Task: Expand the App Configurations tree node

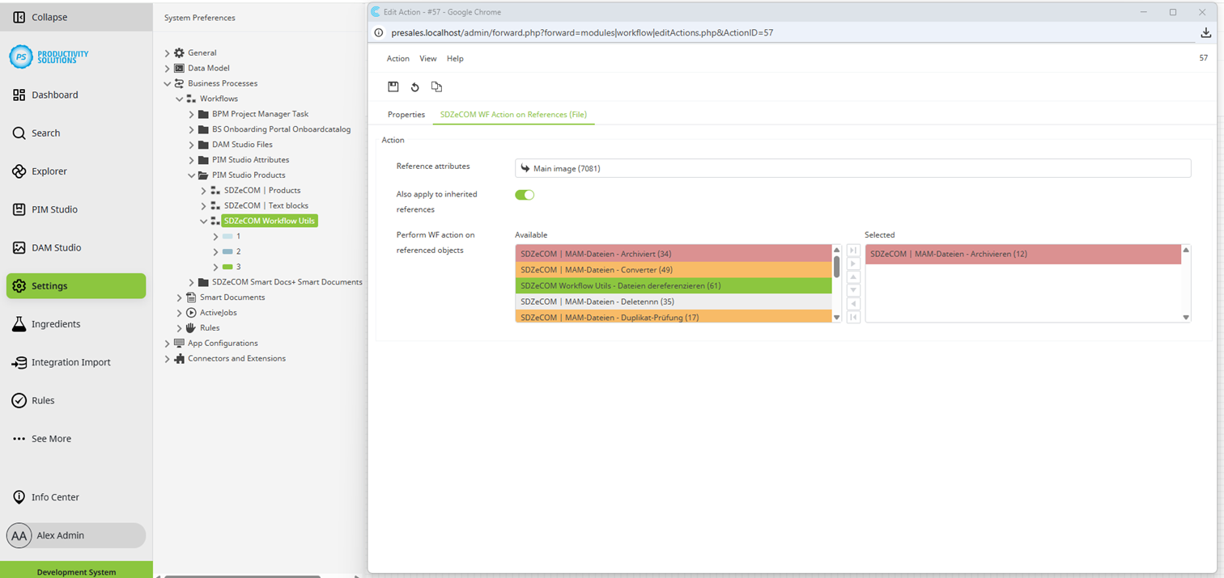Action: pyautogui.click(x=167, y=343)
